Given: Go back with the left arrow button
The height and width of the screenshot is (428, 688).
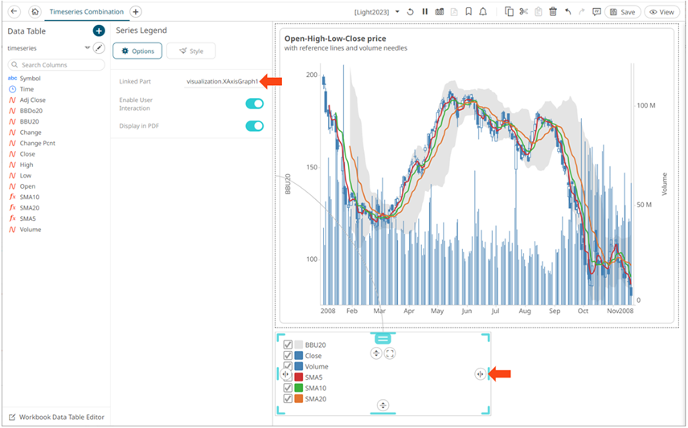Looking at the screenshot, I should point(14,12).
